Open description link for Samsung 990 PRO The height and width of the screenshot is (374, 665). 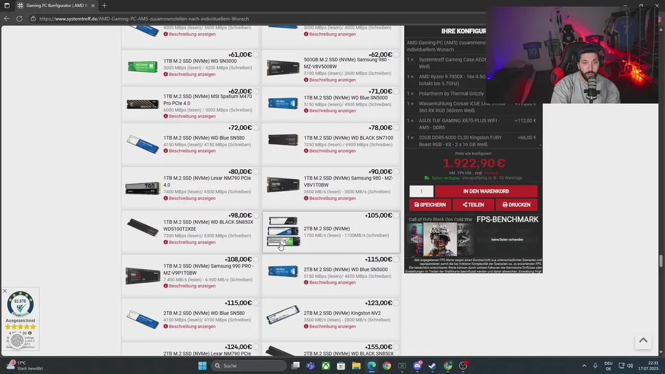[x=190, y=286]
